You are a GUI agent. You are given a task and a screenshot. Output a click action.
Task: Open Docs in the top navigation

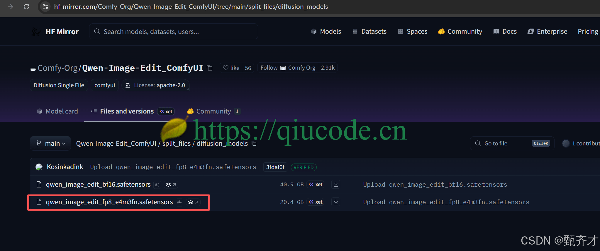coord(505,31)
